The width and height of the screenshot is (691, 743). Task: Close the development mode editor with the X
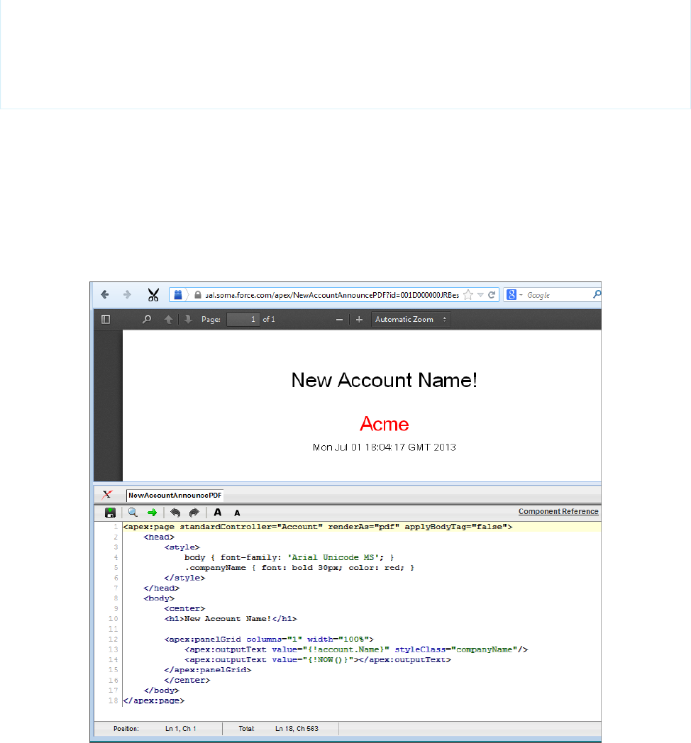click(107, 495)
